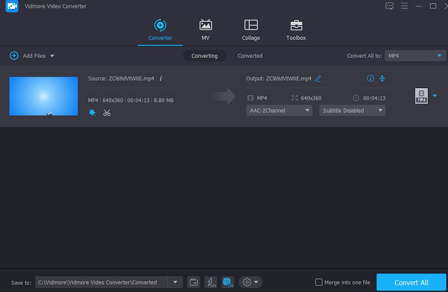The width and height of the screenshot is (448, 292).
Task: Open the AAC-2Channel audio track dropdown
Action: tap(279, 110)
